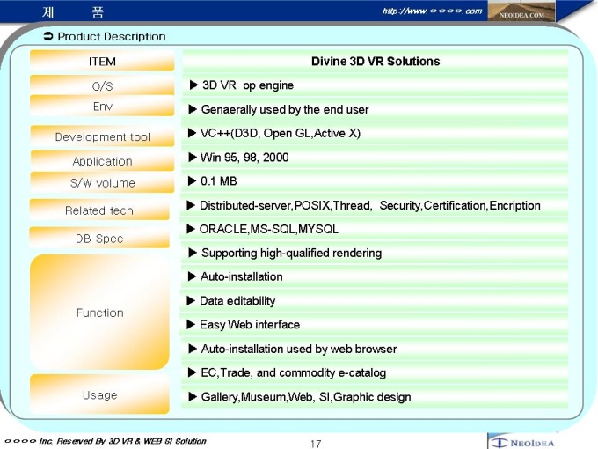Image resolution: width=598 pixels, height=449 pixels.
Task: Click the Divine 3D VR Solutions heading
Action: (x=376, y=62)
